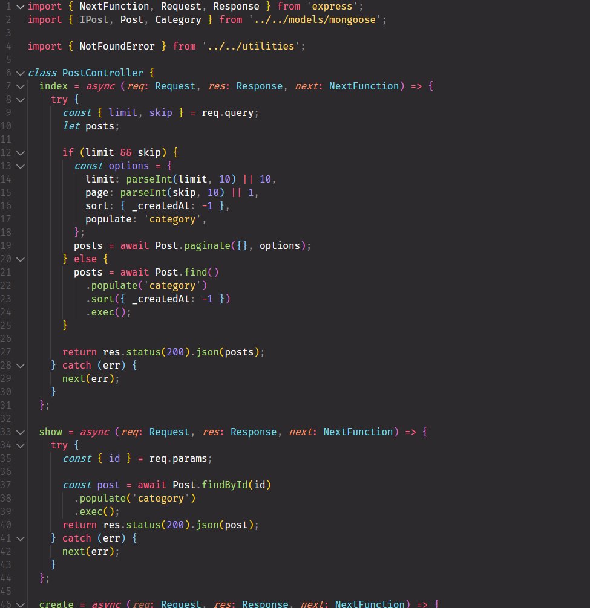Click 'express' module string on line 1
The height and width of the screenshot is (608, 590).
(x=332, y=7)
